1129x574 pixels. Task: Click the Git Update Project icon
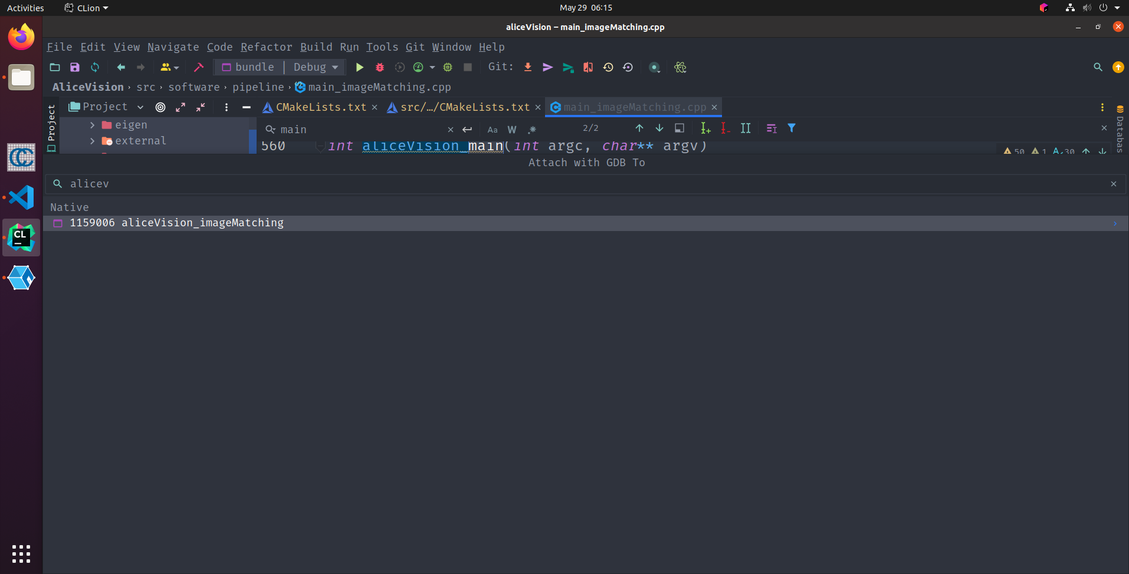(x=528, y=67)
